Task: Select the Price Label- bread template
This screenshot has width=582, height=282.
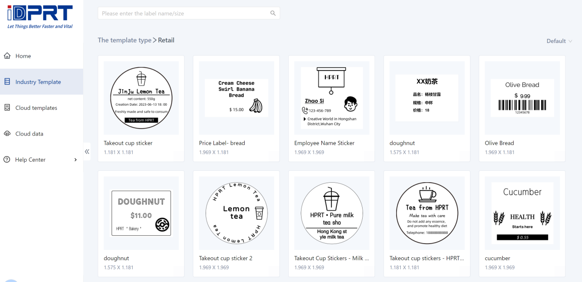Action: pyautogui.click(x=236, y=98)
